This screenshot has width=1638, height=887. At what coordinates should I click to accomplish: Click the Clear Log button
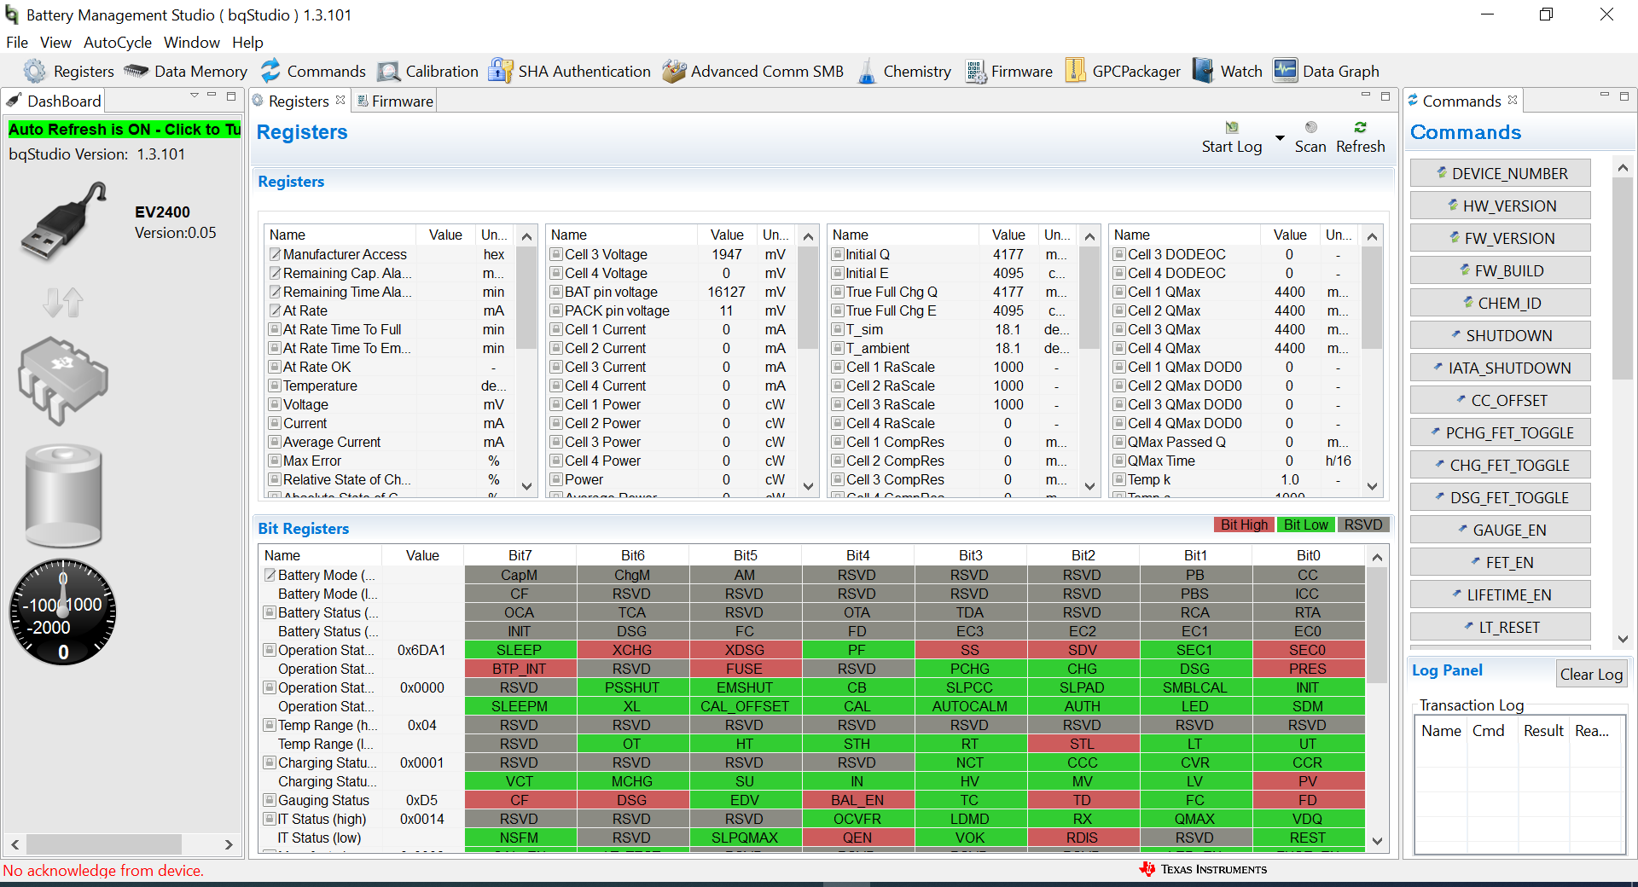pyautogui.click(x=1591, y=674)
